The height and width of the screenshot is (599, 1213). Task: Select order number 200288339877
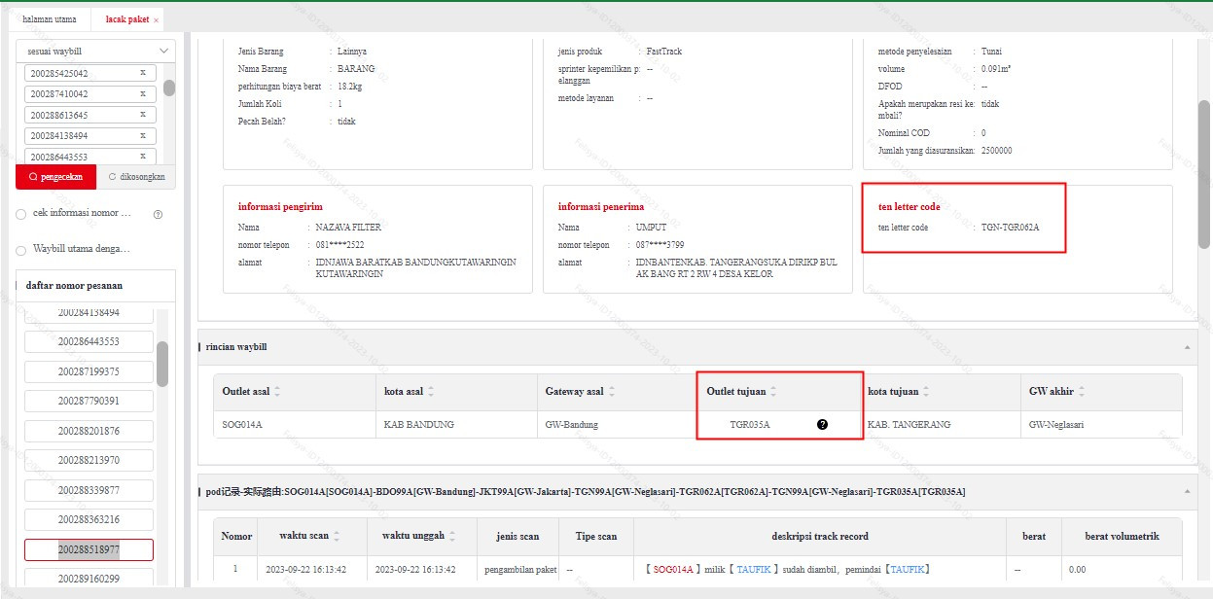tap(89, 490)
